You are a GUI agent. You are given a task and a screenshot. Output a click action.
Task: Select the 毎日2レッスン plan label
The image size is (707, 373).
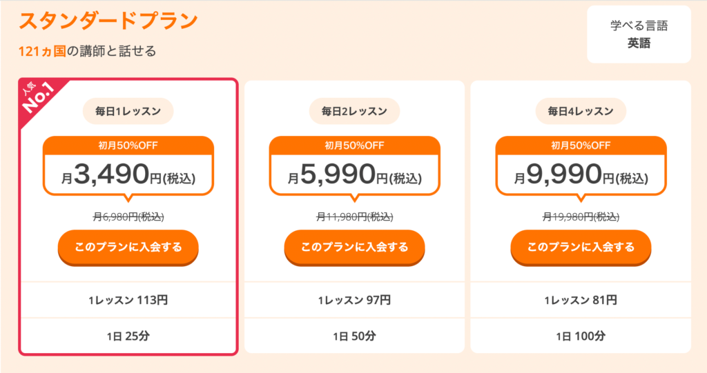tap(354, 111)
